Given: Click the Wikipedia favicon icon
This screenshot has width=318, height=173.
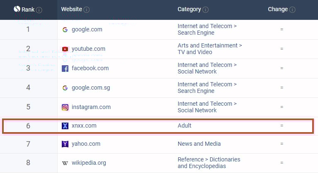Looking at the screenshot, I should tap(65, 163).
